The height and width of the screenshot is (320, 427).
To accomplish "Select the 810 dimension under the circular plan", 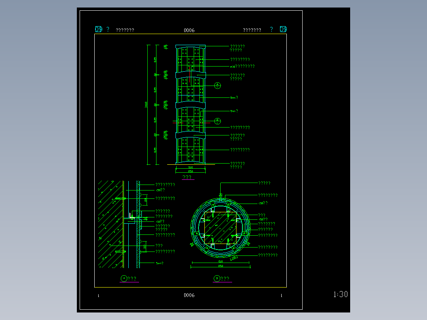I will [x=221, y=261].
